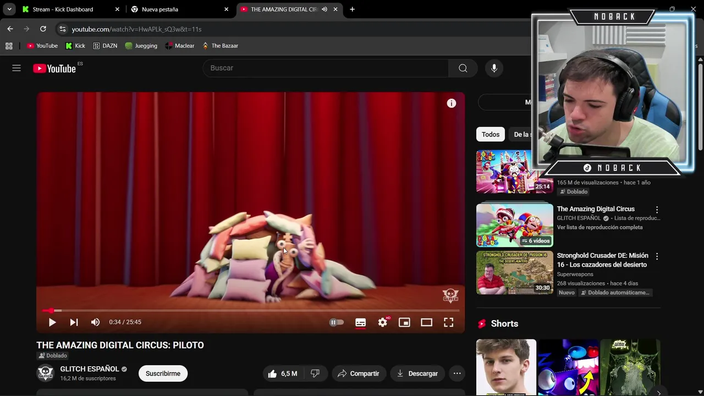Open the YouTube bookmark
Viewport: 704px width, 396px height.
pos(42,46)
